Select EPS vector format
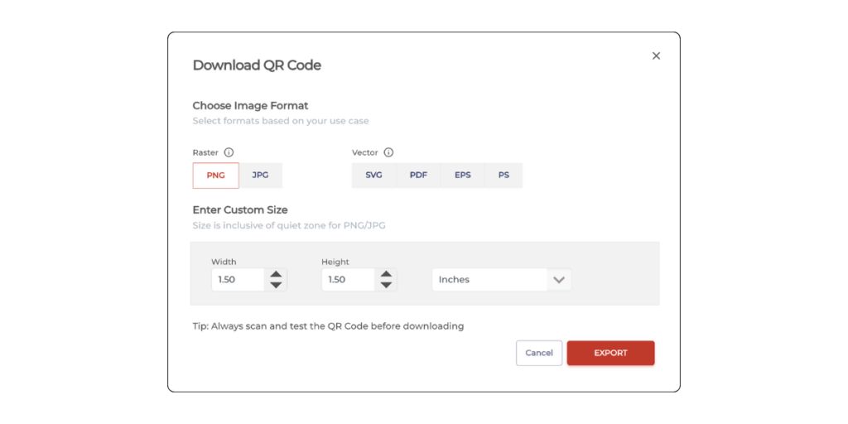Image resolution: width=848 pixels, height=424 pixels. pyautogui.click(x=462, y=176)
